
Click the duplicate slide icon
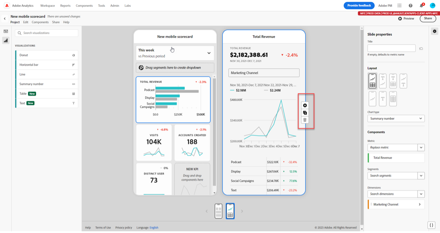(305, 113)
